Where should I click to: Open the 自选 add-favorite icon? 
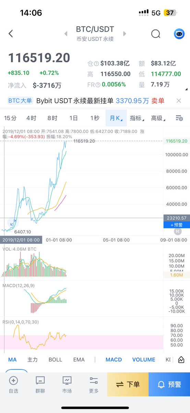pos(13,380)
